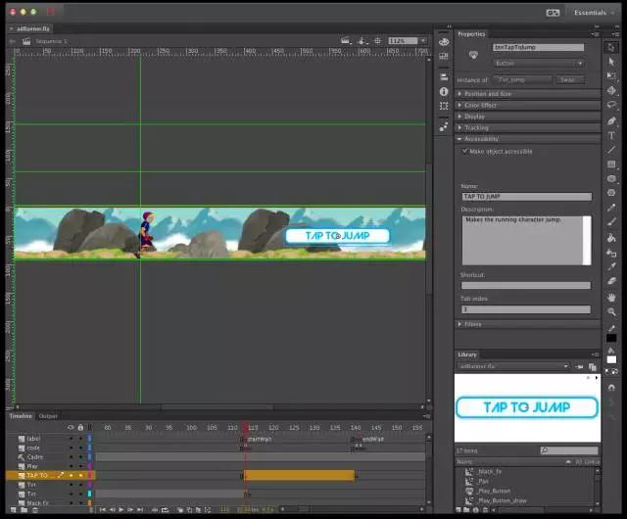Select the adBanner.fla document tab

tap(33, 28)
